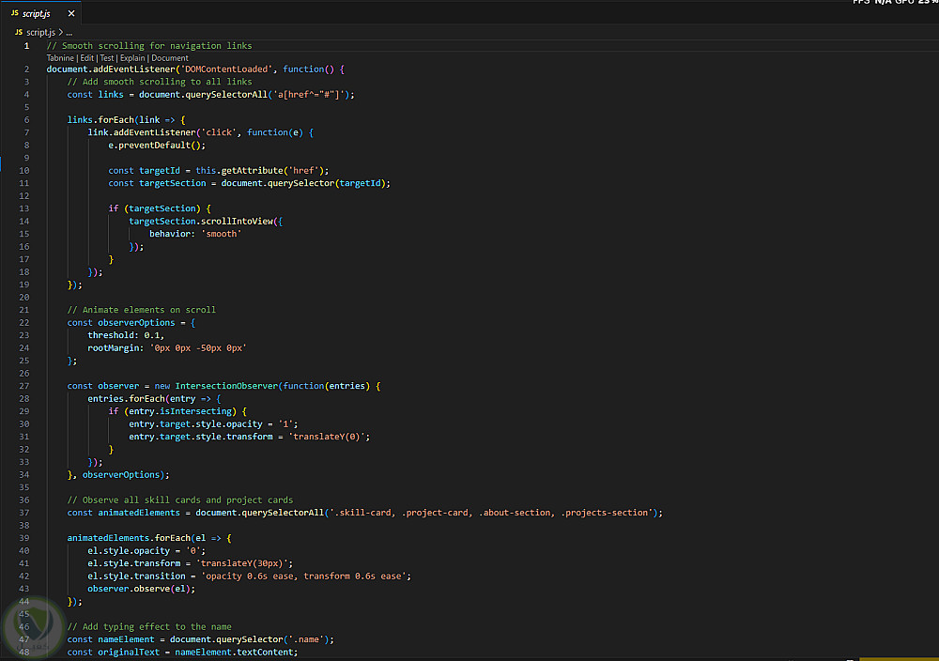Image resolution: width=939 pixels, height=661 pixels.
Task: Click line number 27 in the gutter
Action: point(23,386)
